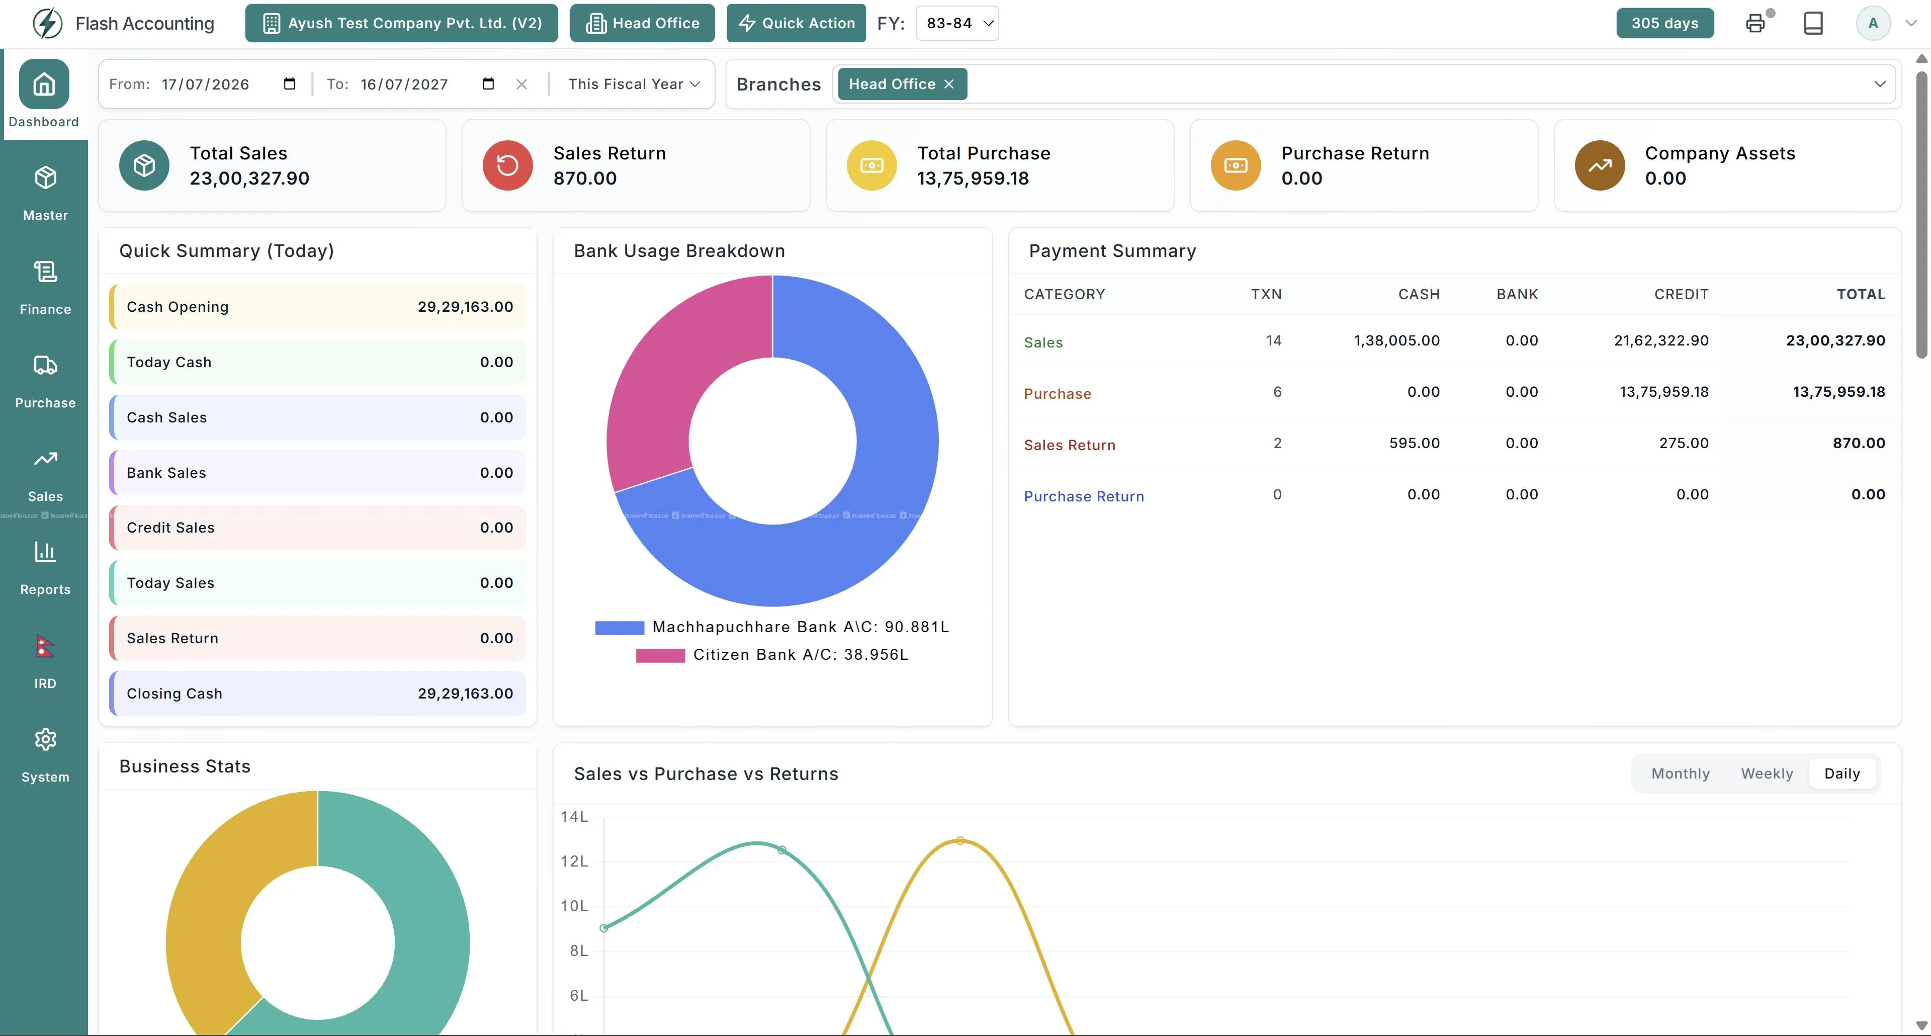Expand the Branches selector chevron
Screen dimensions: 1931x1036
[x=1879, y=84]
